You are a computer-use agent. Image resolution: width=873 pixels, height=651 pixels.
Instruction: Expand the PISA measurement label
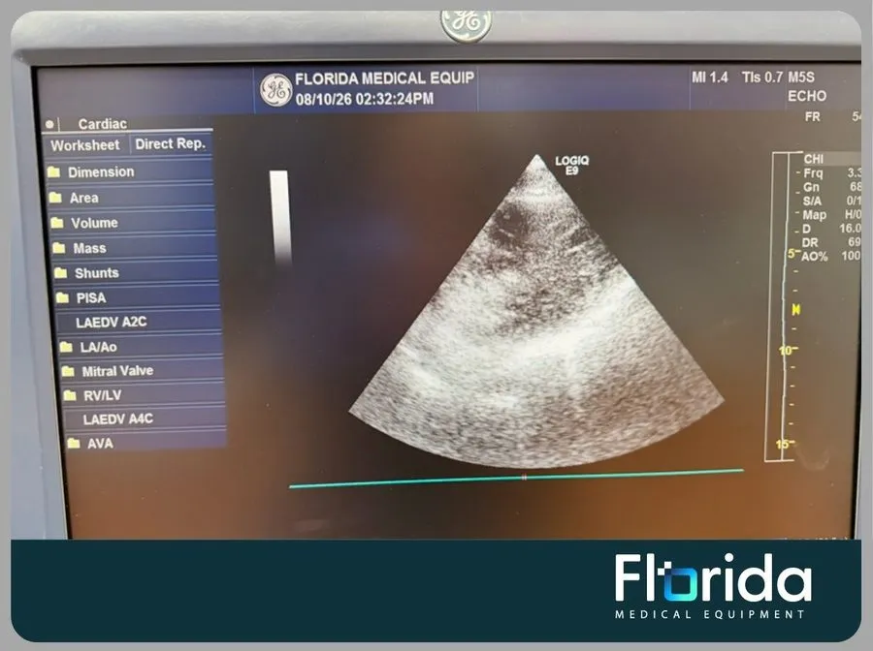(91, 298)
